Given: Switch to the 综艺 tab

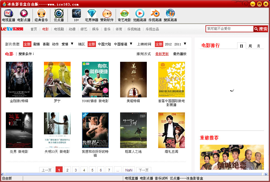Looking at the screenshot, I should click(84, 29).
